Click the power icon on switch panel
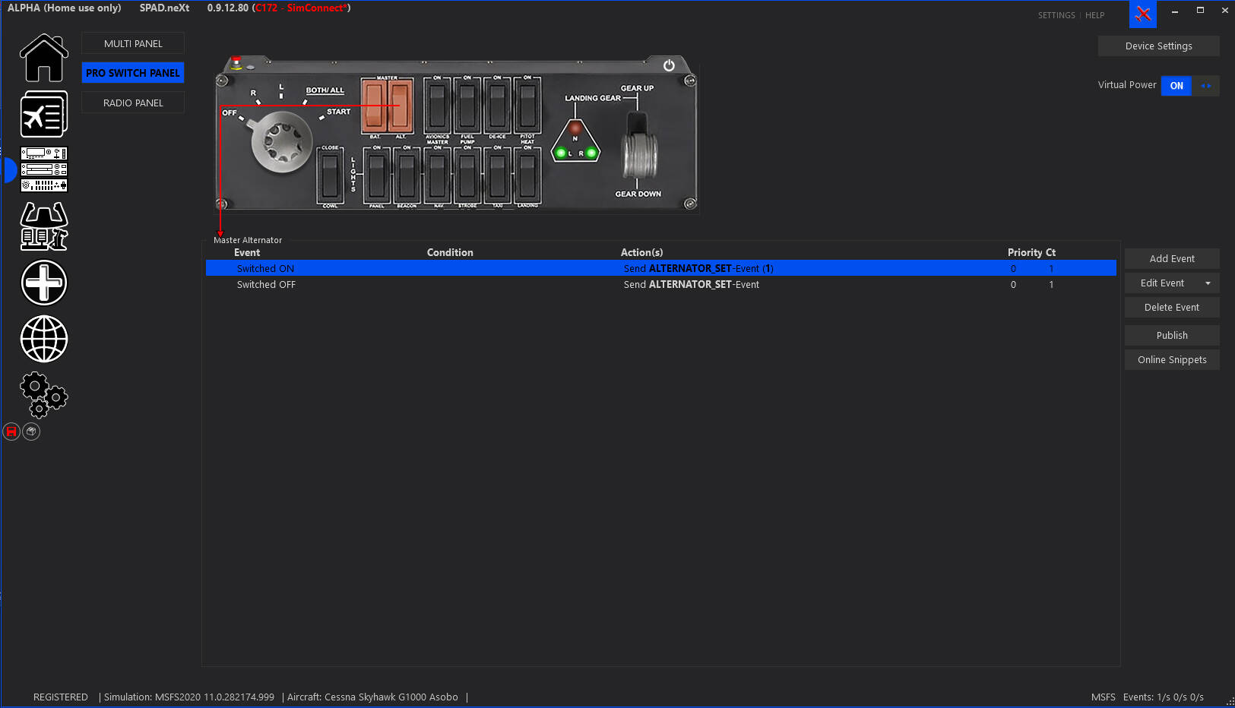1235x708 pixels. coord(669,65)
